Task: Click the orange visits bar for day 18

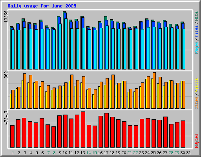Action: [x=113, y=91]
